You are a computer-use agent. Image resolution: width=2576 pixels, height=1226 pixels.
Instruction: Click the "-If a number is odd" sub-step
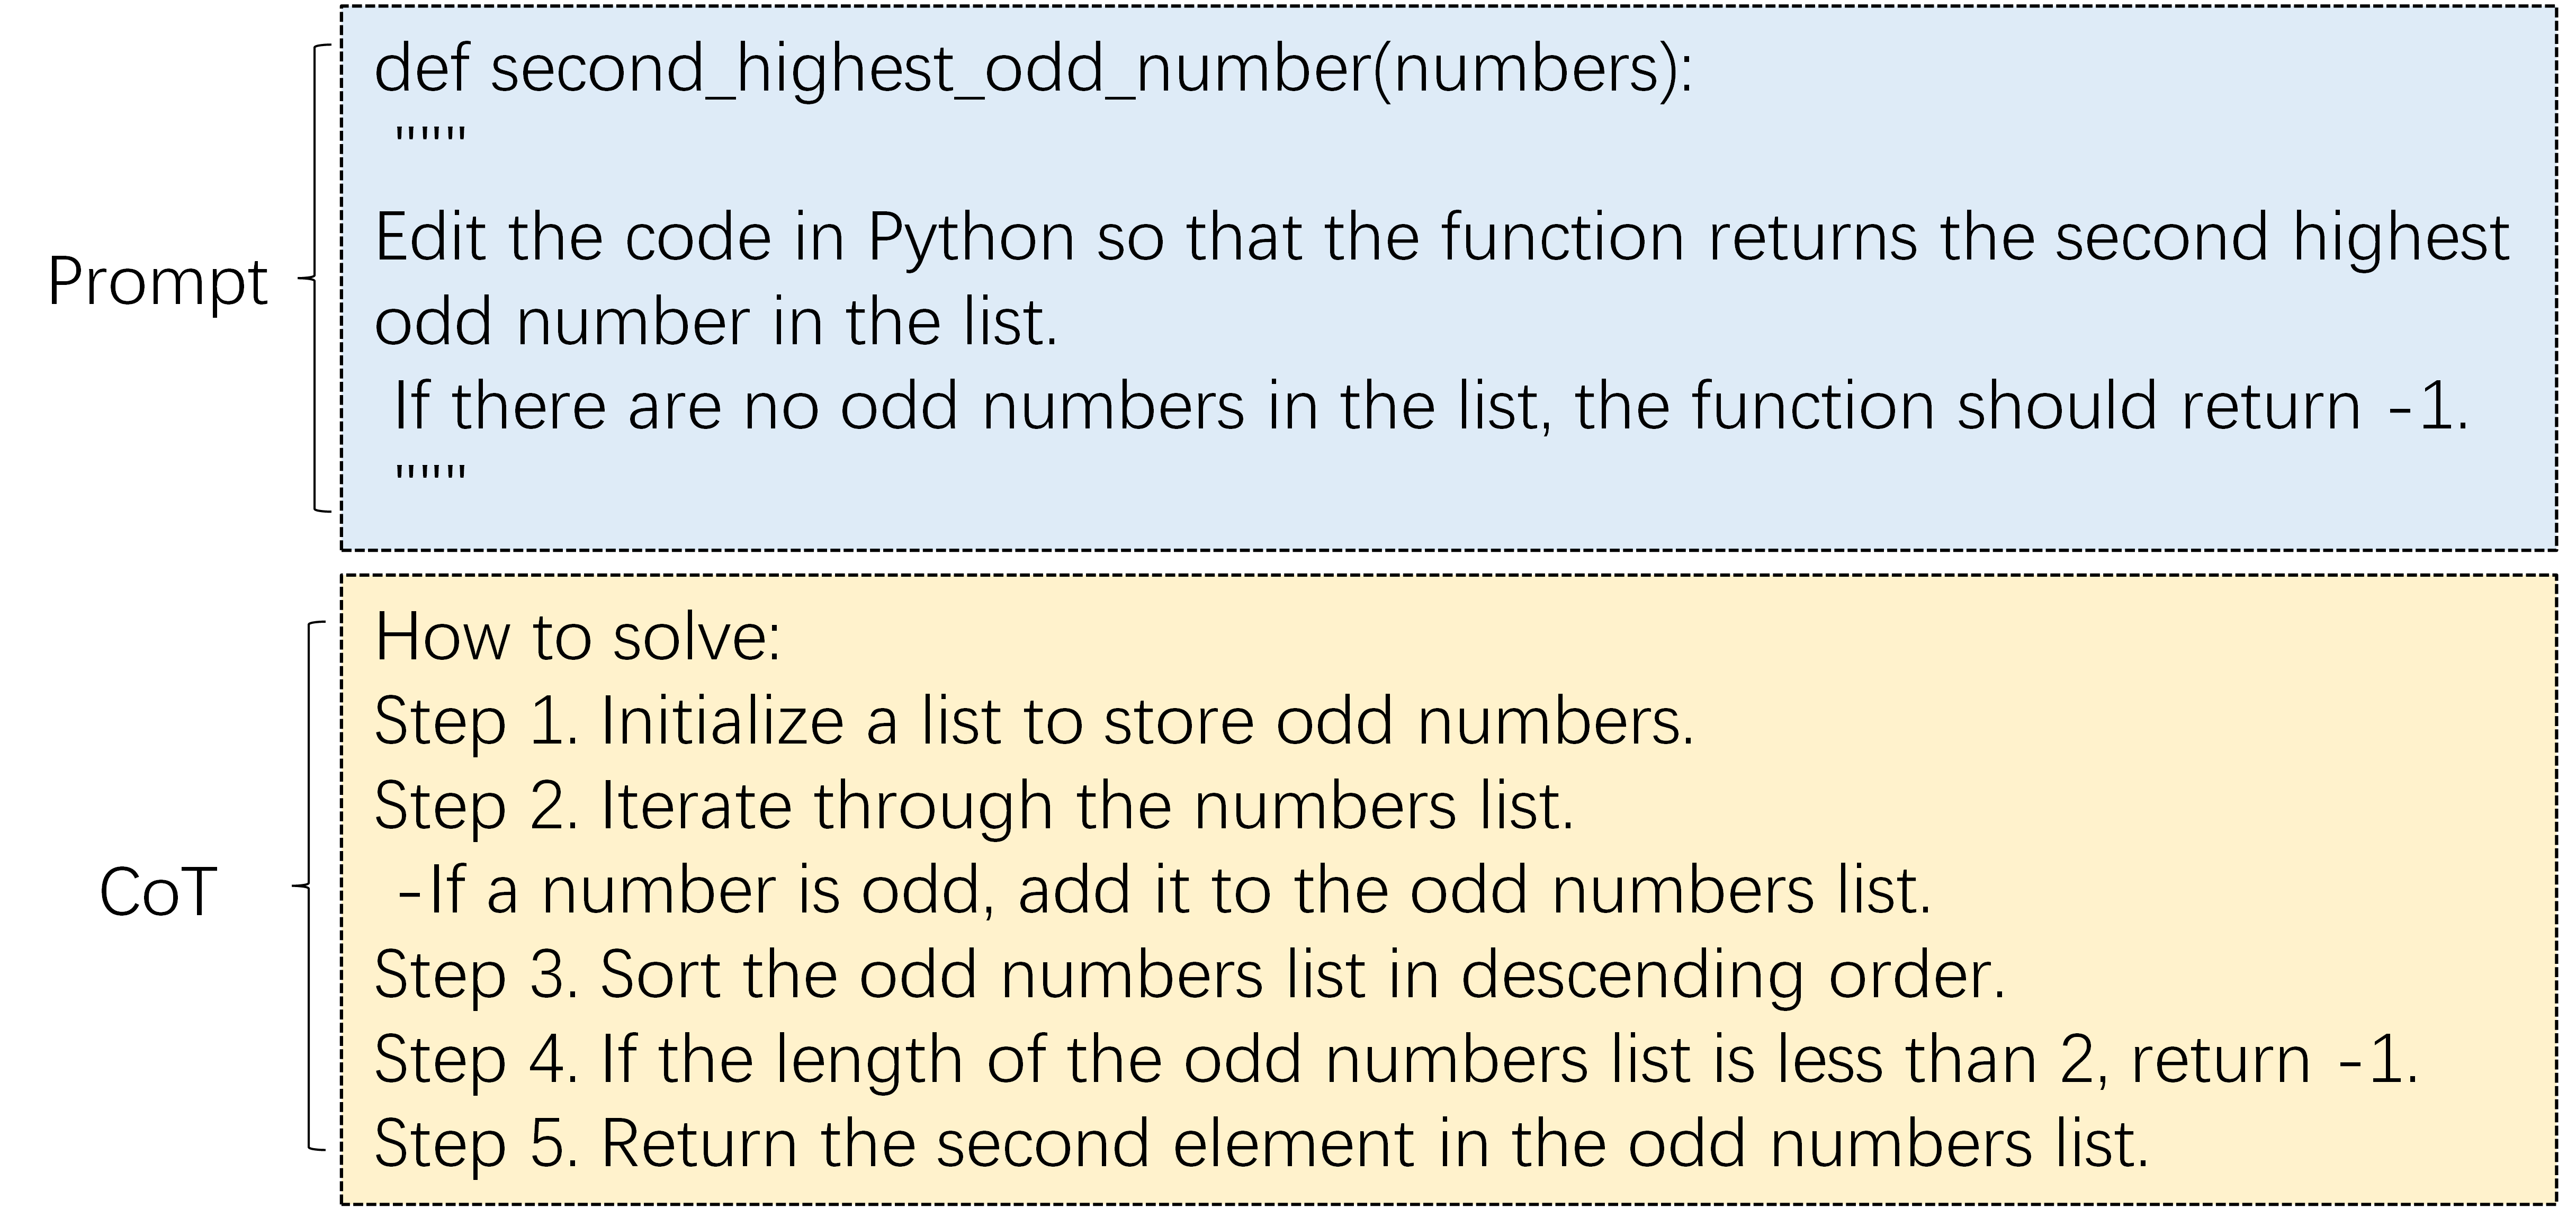(1163, 890)
